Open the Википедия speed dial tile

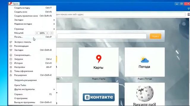tap(145, 94)
